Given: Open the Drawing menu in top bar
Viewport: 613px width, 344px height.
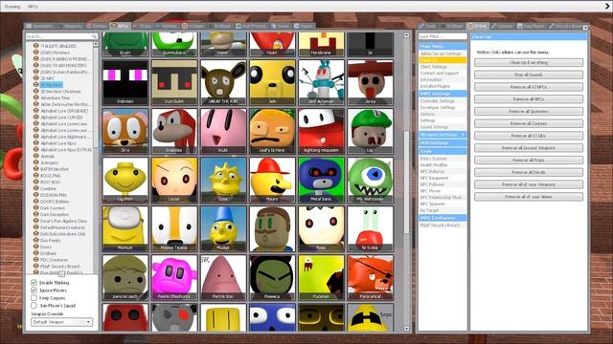Looking at the screenshot, I should (x=12, y=7).
